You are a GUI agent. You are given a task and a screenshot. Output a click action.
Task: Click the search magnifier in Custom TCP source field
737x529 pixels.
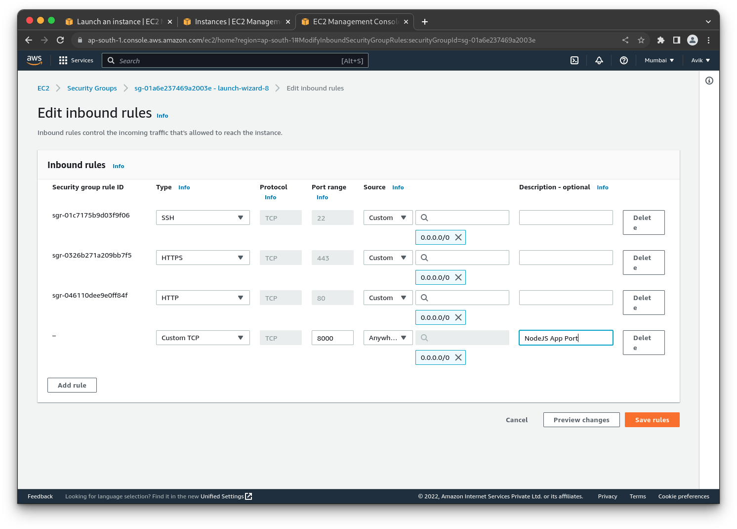click(424, 338)
